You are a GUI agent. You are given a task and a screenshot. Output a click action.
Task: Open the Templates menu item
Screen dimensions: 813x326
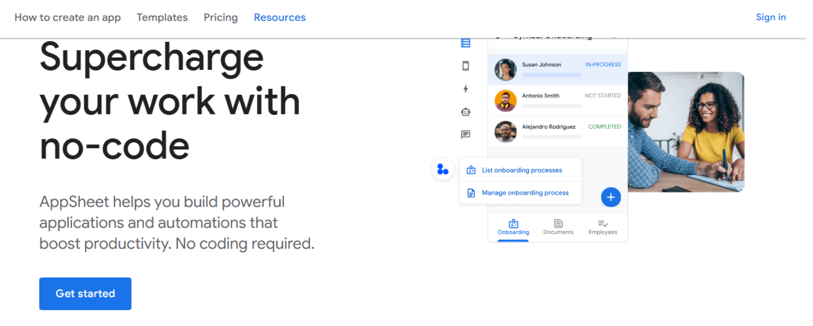coord(162,17)
